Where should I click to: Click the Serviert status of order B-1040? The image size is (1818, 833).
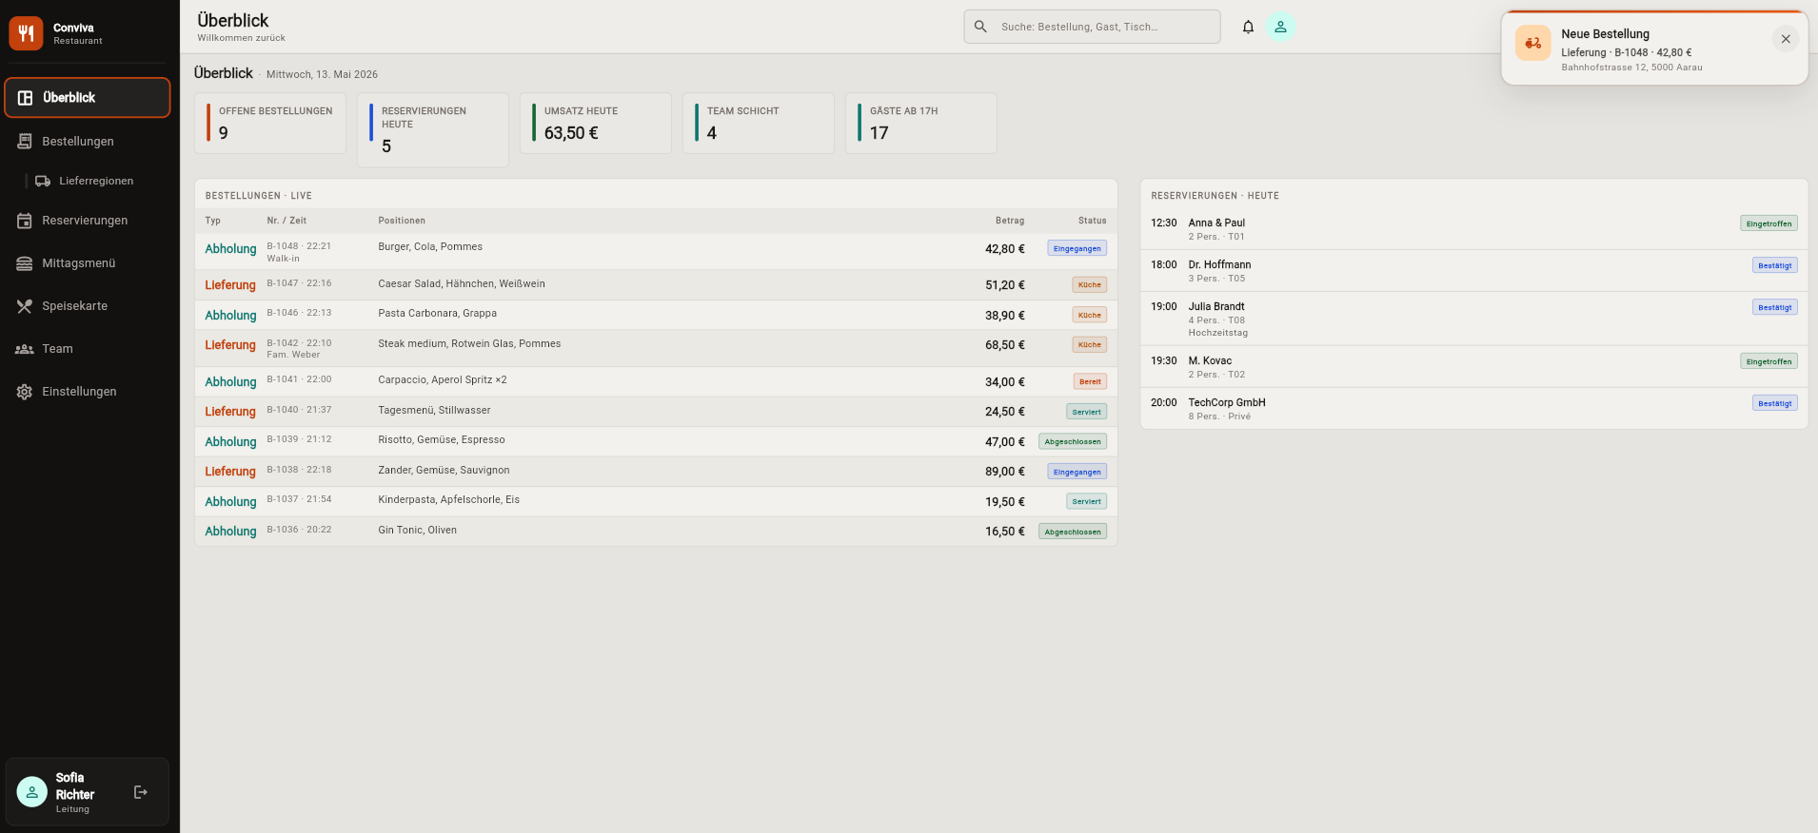click(x=1087, y=412)
